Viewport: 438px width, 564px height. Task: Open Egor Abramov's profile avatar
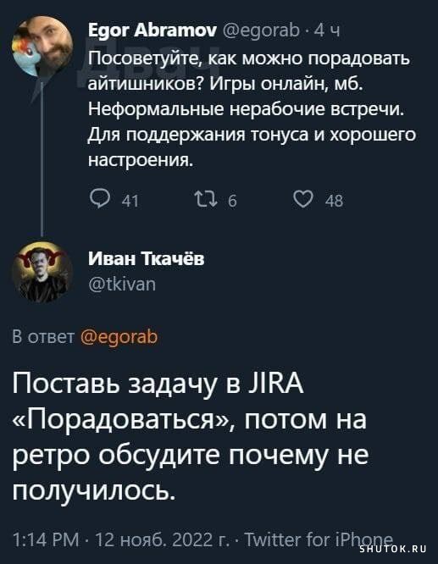click(42, 46)
